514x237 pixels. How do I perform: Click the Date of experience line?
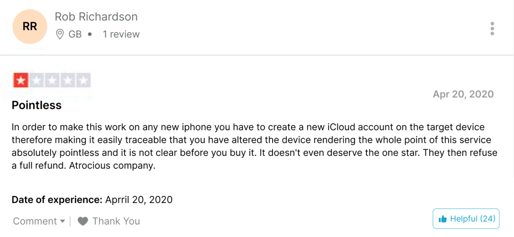(92, 200)
